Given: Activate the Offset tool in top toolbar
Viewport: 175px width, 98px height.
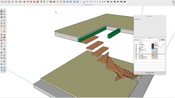Looking at the screenshot, I should (x=28, y=2).
